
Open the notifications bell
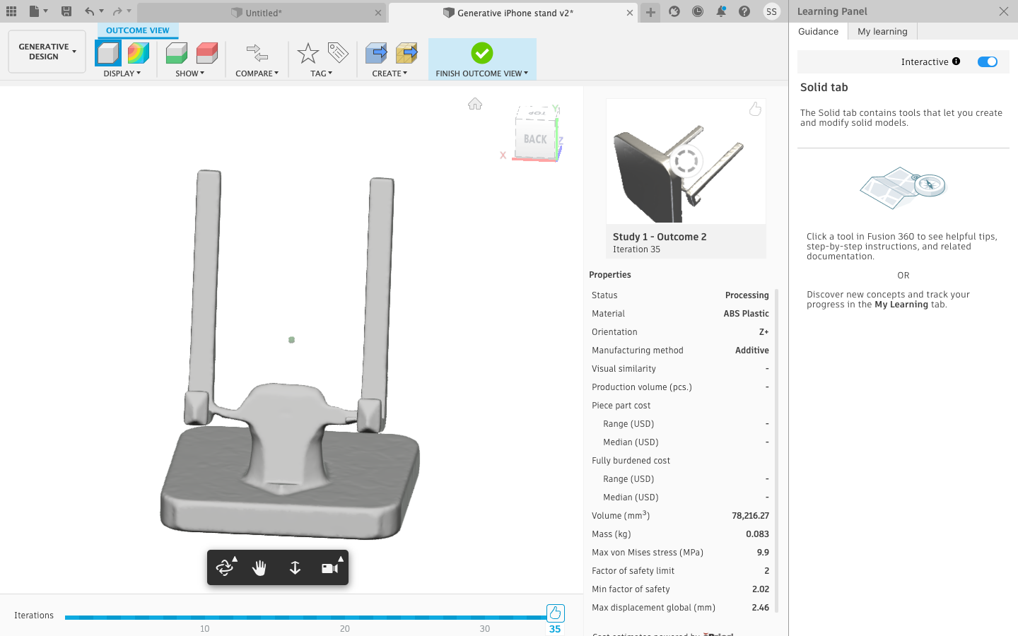(721, 11)
